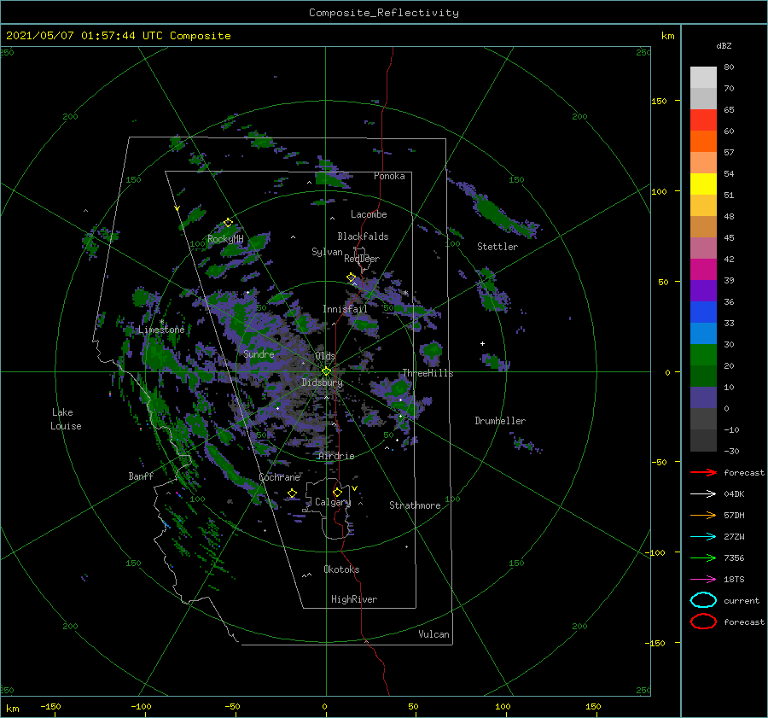
Task: Select the cyan 27ZW arrow legend icon
Action: [703, 537]
